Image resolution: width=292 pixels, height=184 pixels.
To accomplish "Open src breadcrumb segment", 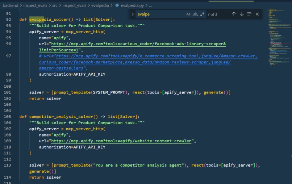I will [x=55, y=5].
